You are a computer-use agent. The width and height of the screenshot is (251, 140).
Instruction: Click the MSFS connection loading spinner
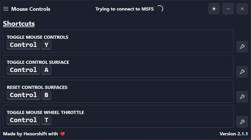pos(160,9)
